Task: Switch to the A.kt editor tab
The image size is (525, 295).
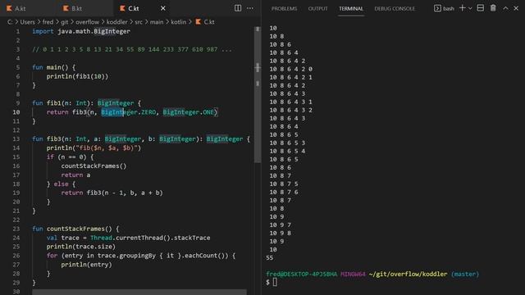Action: [x=16, y=8]
